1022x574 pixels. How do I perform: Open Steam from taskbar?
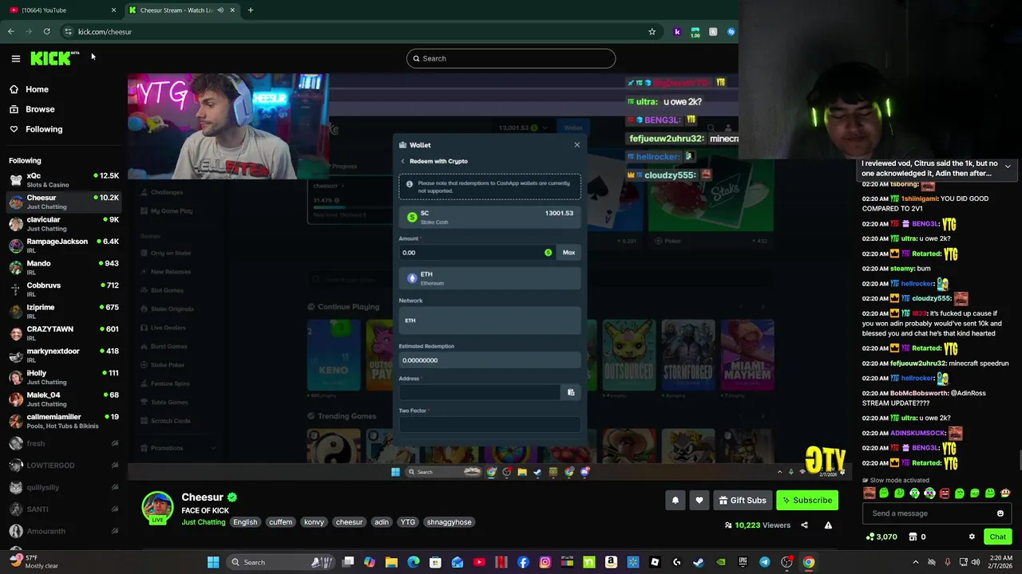699,562
